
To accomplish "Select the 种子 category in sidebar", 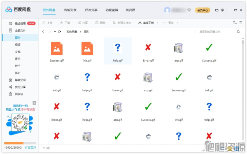I will (x=18, y=66).
